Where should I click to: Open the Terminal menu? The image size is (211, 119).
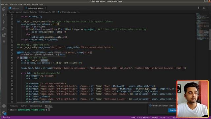tap(35, 4)
